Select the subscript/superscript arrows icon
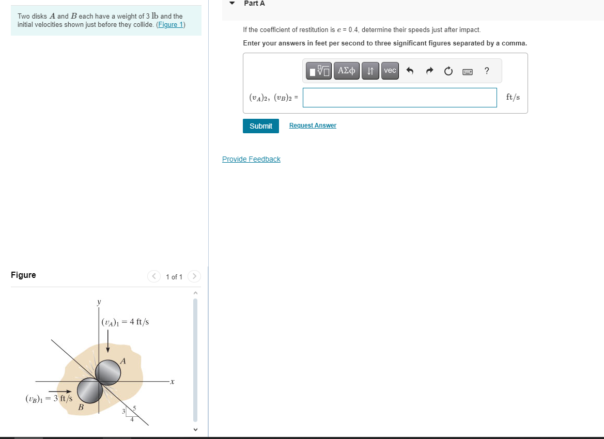Image resolution: width=604 pixels, height=439 pixels. point(370,71)
